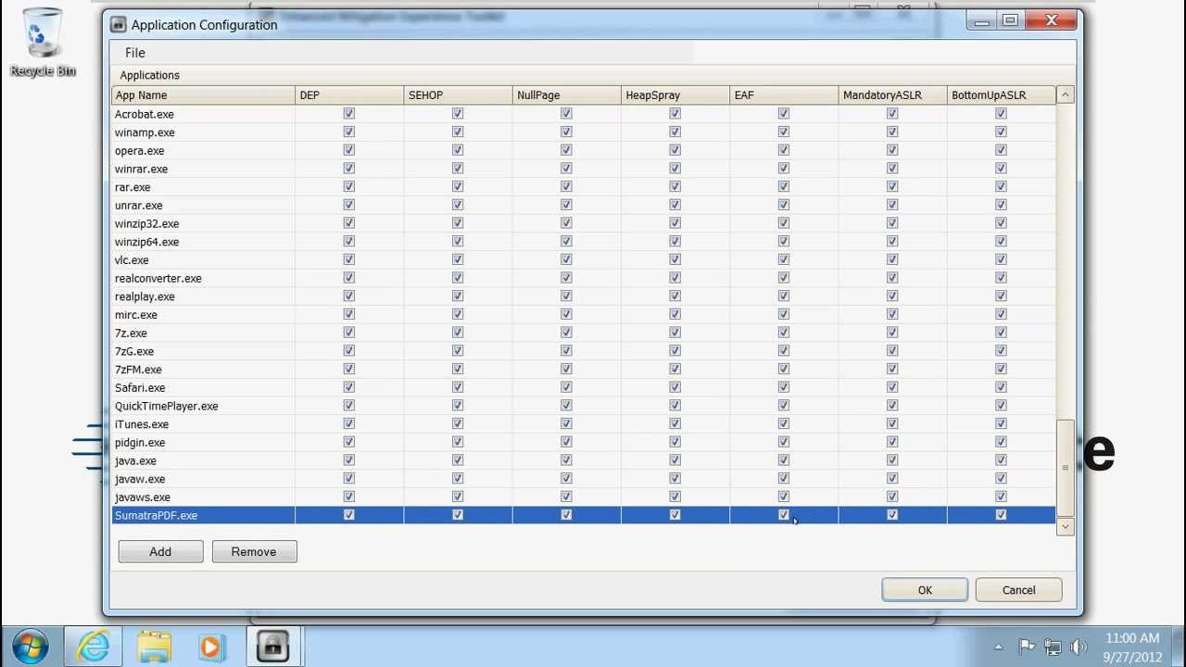Click the DEP column header
The width and height of the screenshot is (1186, 667).
point(349,95)
